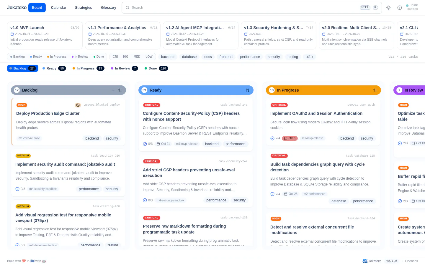Click the subtask check icon on OAuth2 card

click(272, 138)
